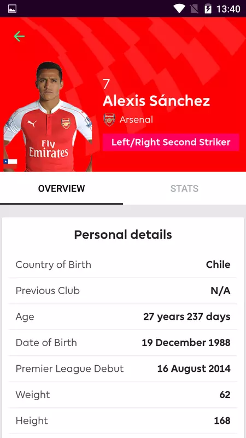Tap the battery charging icon
This screenshot has width=246, height=438.
pyautogui.click(x=208, y=9)
